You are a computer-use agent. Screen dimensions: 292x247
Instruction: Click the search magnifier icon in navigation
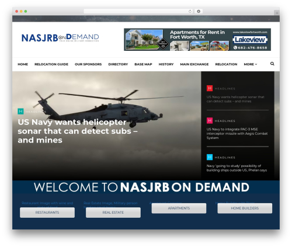click(272, 64)
